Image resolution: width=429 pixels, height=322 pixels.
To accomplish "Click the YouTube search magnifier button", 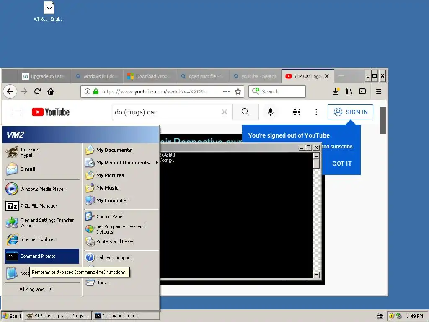I will coord(246,112).
